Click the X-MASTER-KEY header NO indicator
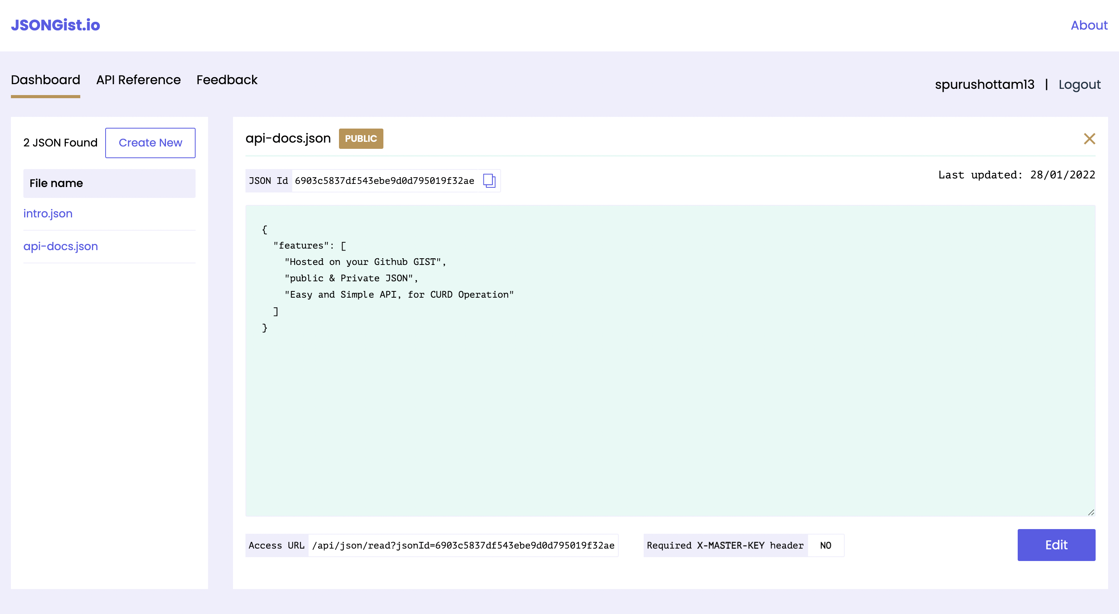Image resolution: width=1119 pixels, height=614 pixels. pos(825,545)
